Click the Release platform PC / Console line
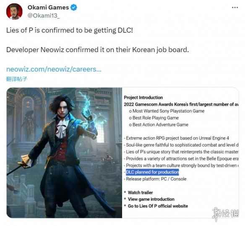245x226 pixels. (x=155, y=179)
